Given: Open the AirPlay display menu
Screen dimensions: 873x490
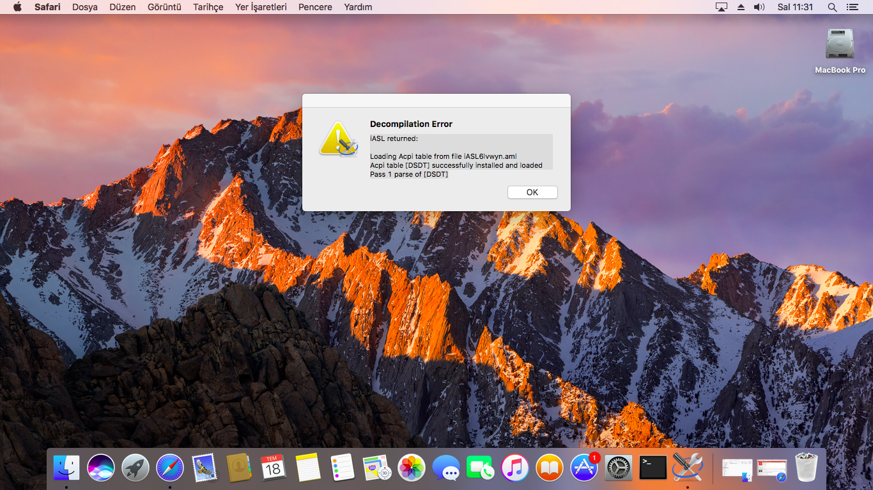Looking at the screenshot, I should 722,7.
